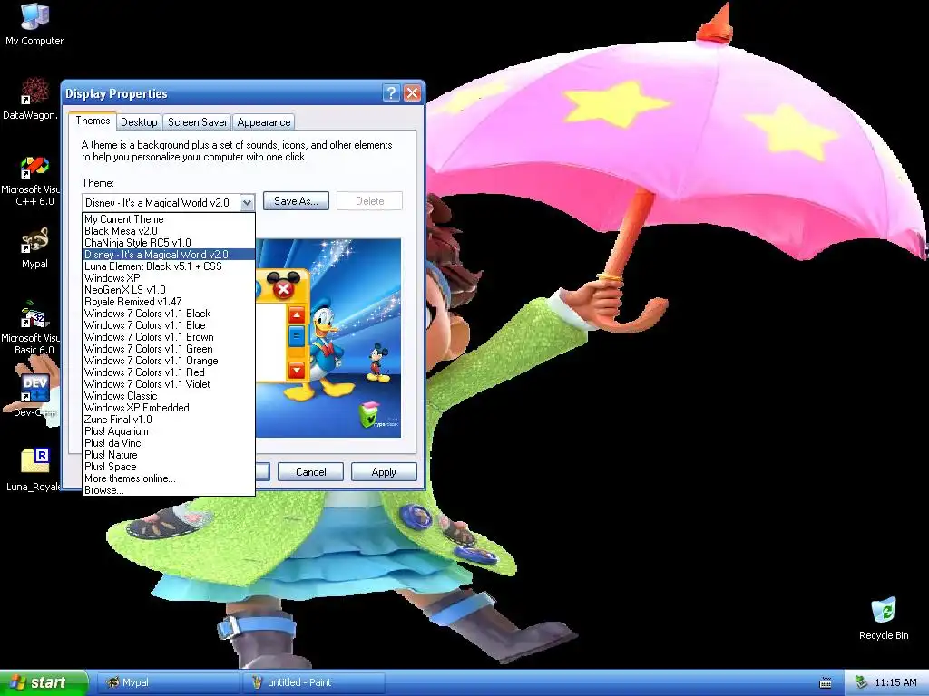Select the Themes tab
This screenshot has width=929, height=696.
(x=93, y=121)
